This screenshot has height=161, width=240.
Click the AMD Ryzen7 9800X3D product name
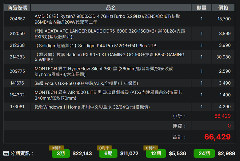pyautogui.click(x=107, y=19)
